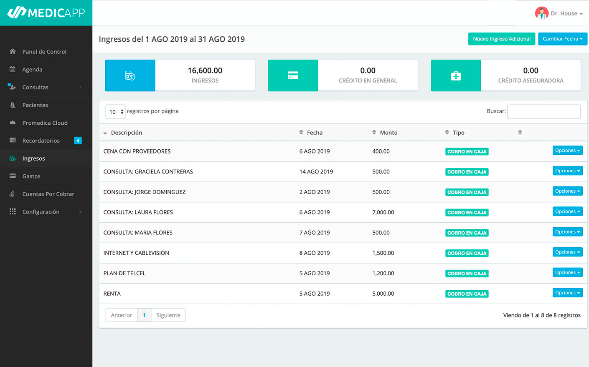Click the MedicApp logo

tap(46, 13)
